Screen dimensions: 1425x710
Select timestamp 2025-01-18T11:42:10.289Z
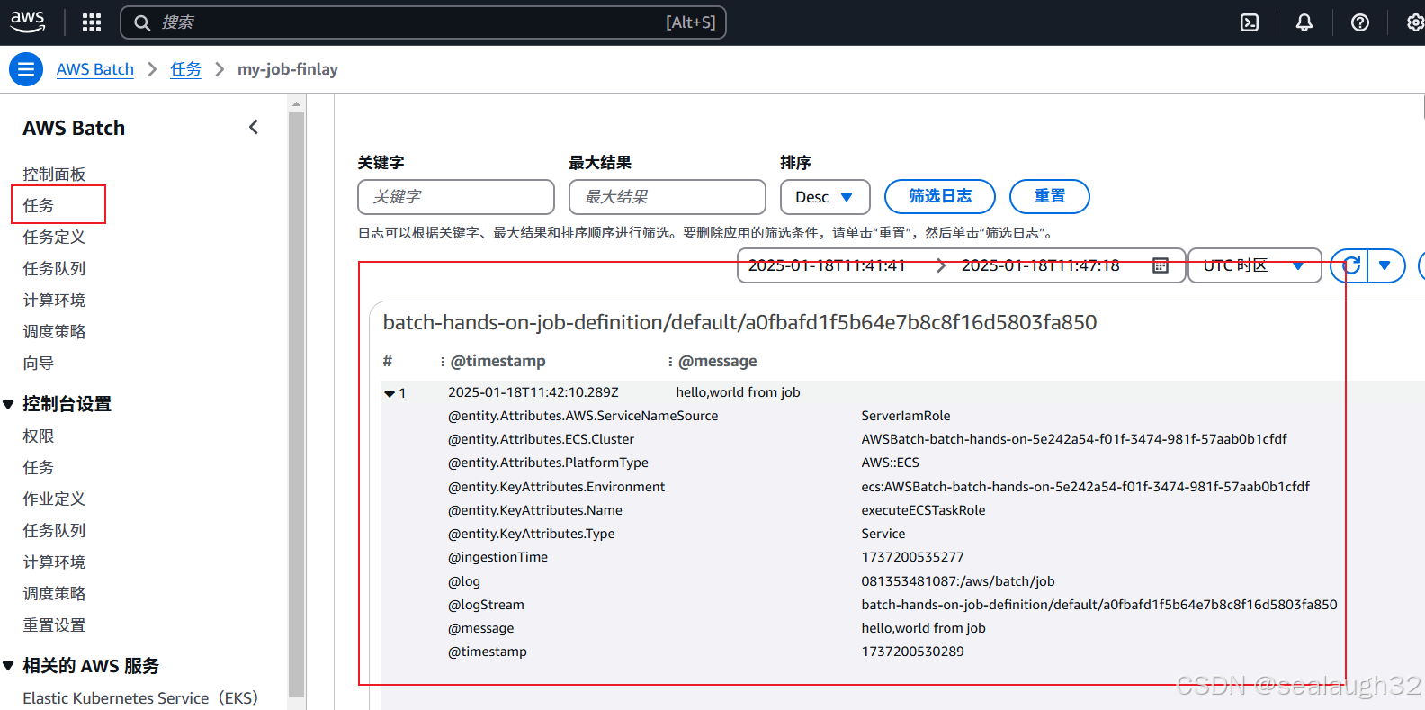point(533,392)
